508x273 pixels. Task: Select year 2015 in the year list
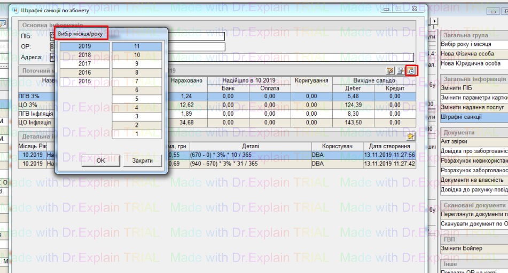(x=84, y=82)
